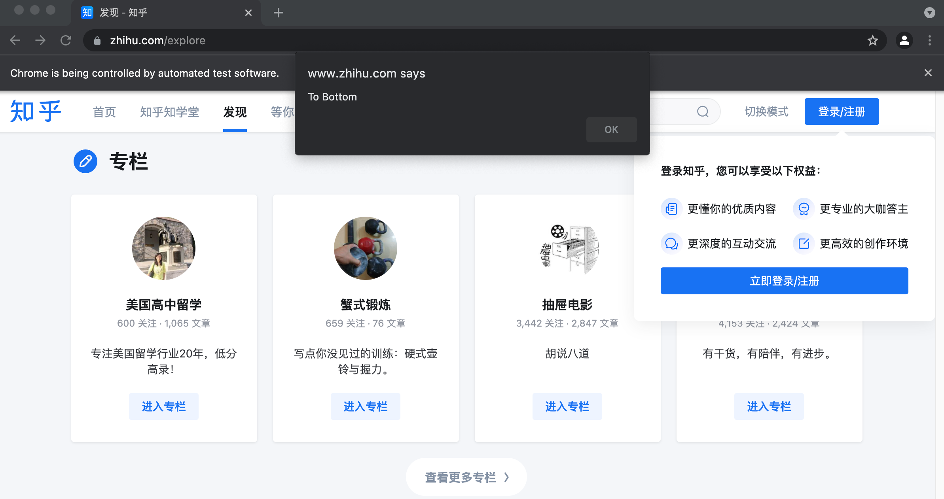Click 立即登录/注册 button
This screenshot has width=944, height=499.
pyautogui.click(x=784, y=281)
